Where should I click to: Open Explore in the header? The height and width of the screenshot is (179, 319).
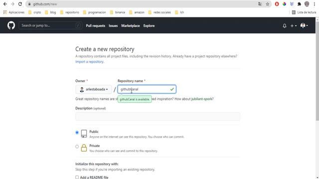149,26
